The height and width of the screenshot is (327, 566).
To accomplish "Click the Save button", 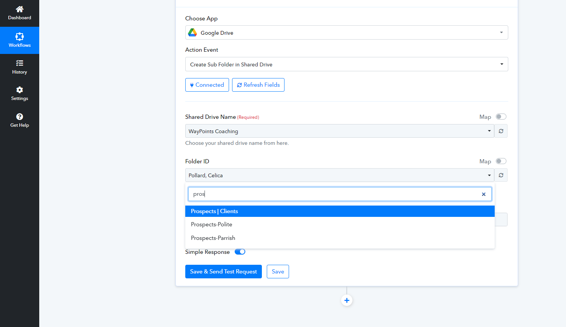I will pyautogui.click(x=278, y=272).
